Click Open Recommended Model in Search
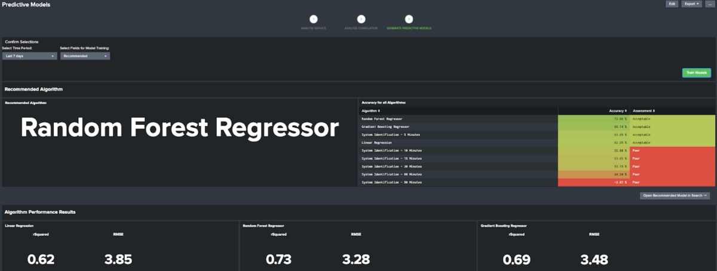Viewport: 717px width, 271px height. (x=675, y=195)
